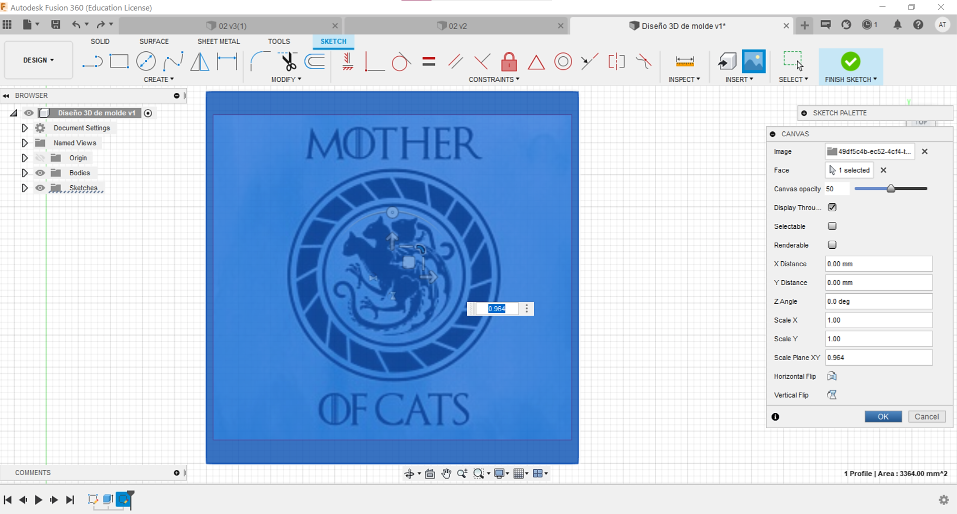This screenshot has width=957, height=514.
Task: Expand the Named Views node
Action: tap(24, 143)
